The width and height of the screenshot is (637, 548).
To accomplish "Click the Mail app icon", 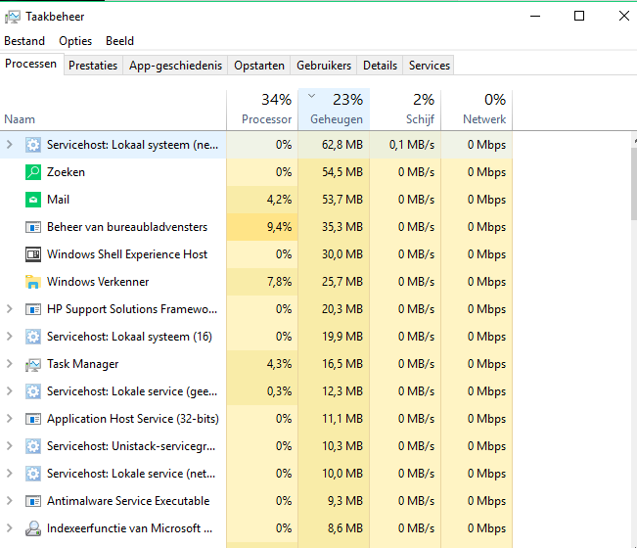I will click(x=32, y=200).
